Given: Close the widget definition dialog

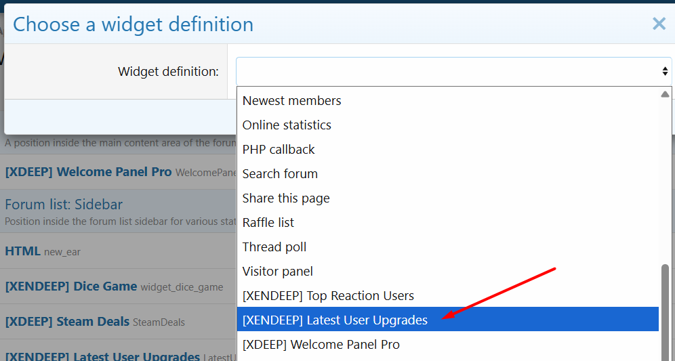Looking at the screenshot, I should (x=659, y=24).
